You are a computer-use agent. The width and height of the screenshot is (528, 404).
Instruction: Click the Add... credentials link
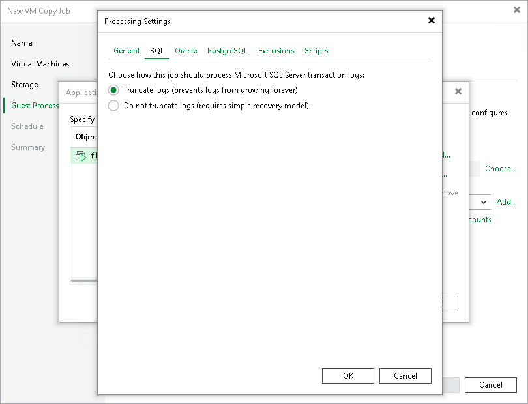506,201
